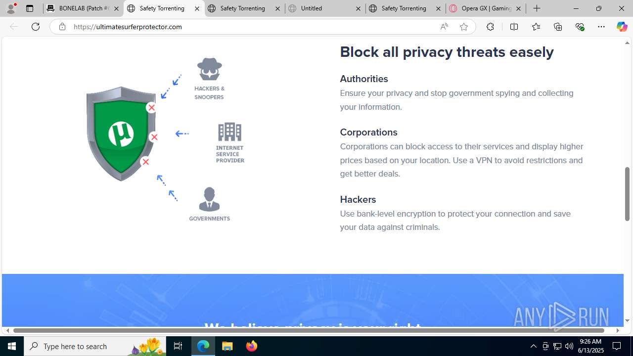The width and height of the screenshot is (633, 356).
Task: Open Settings and more ellipsis menu
Action: point(601,27)
